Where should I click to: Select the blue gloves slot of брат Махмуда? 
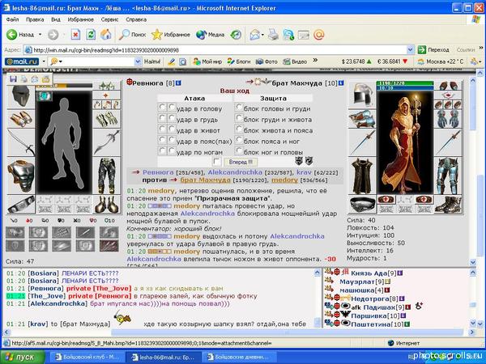(x=448, y=119)
